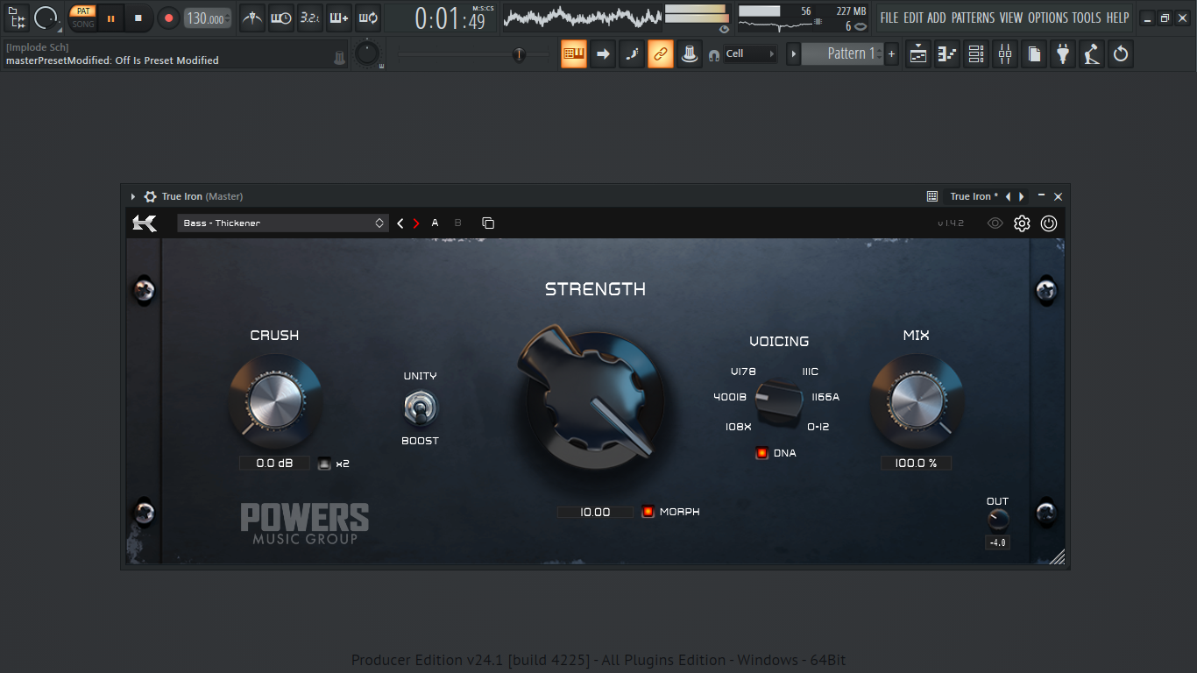
Task: Click the copy A/B state icon
Action: (488, 223)
